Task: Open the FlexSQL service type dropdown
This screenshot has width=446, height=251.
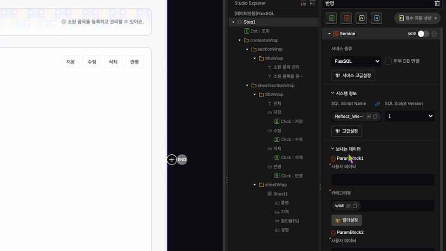Action: [356, 61]
